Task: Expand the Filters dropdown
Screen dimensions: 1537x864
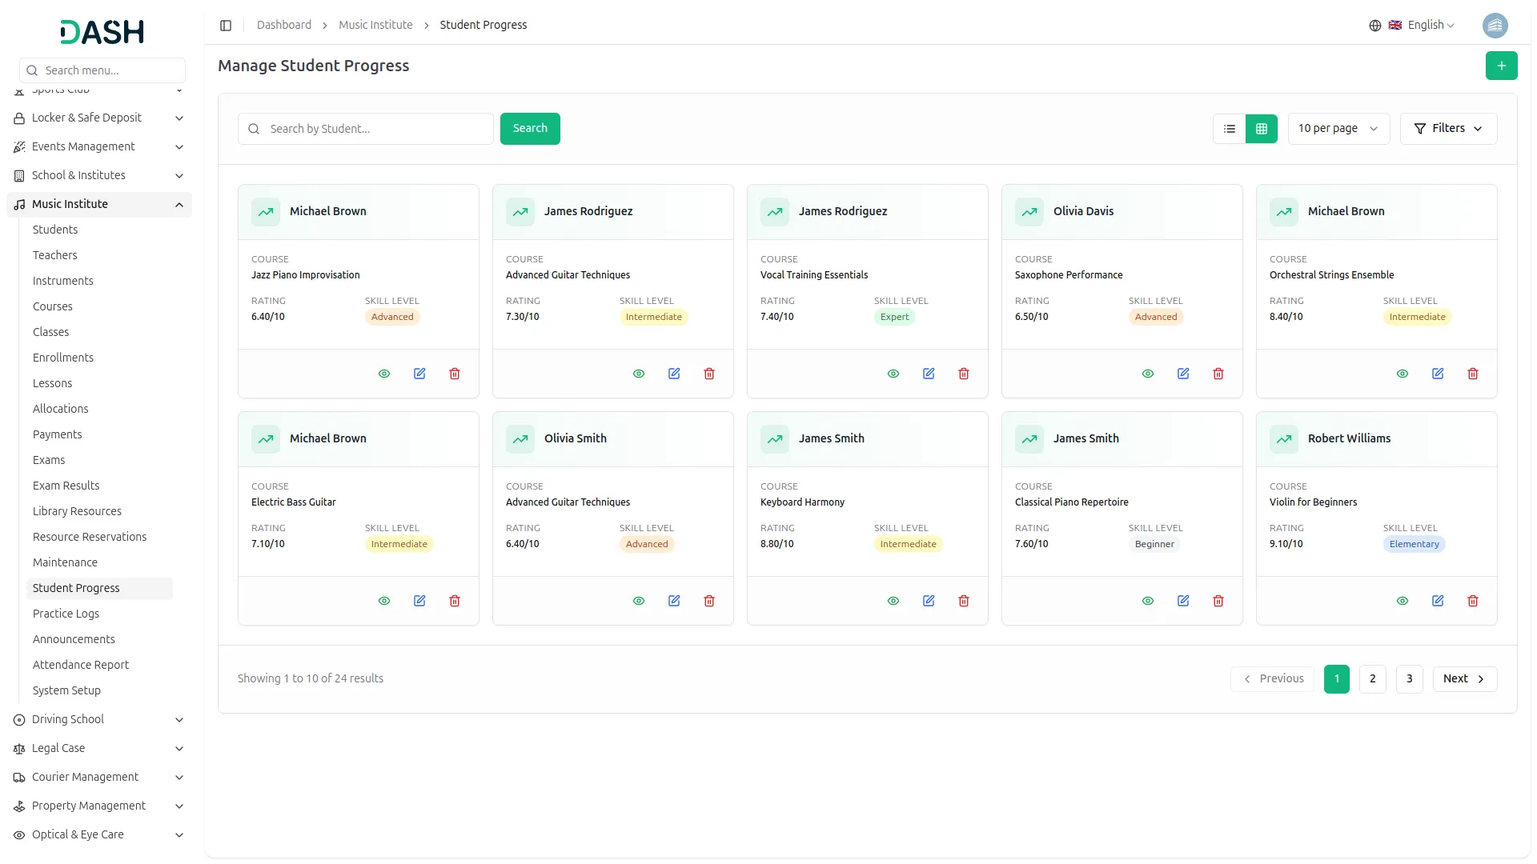Action: (x=1448, y=129)
